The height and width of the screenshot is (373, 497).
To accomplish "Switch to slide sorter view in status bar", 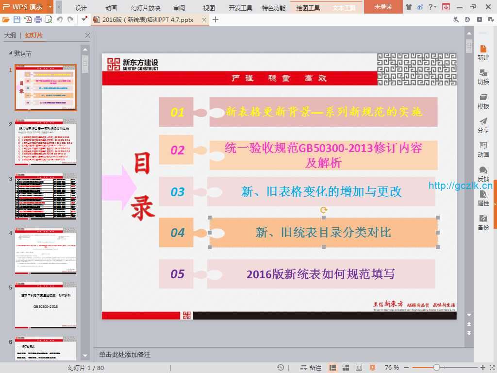I will click(346, 368).
